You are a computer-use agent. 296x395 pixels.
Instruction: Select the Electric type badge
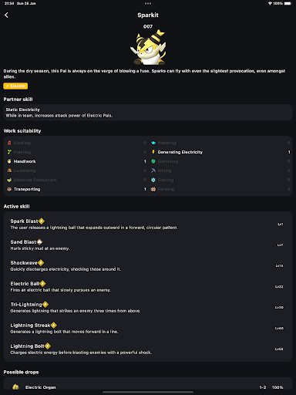click(15, 86)
